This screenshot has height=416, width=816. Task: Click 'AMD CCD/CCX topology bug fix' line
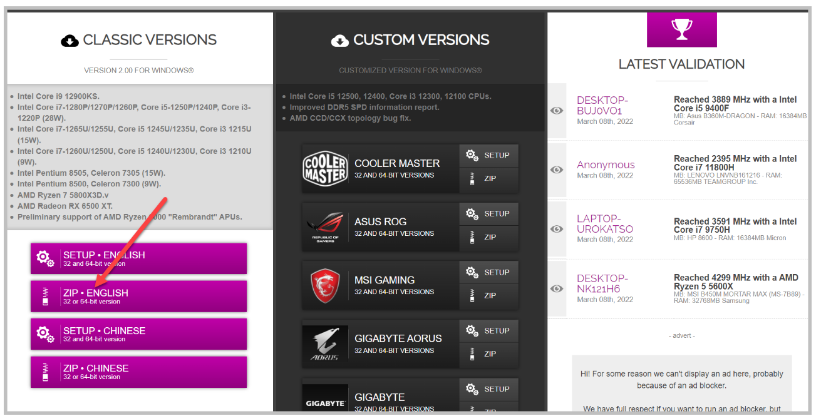[350, 118]
